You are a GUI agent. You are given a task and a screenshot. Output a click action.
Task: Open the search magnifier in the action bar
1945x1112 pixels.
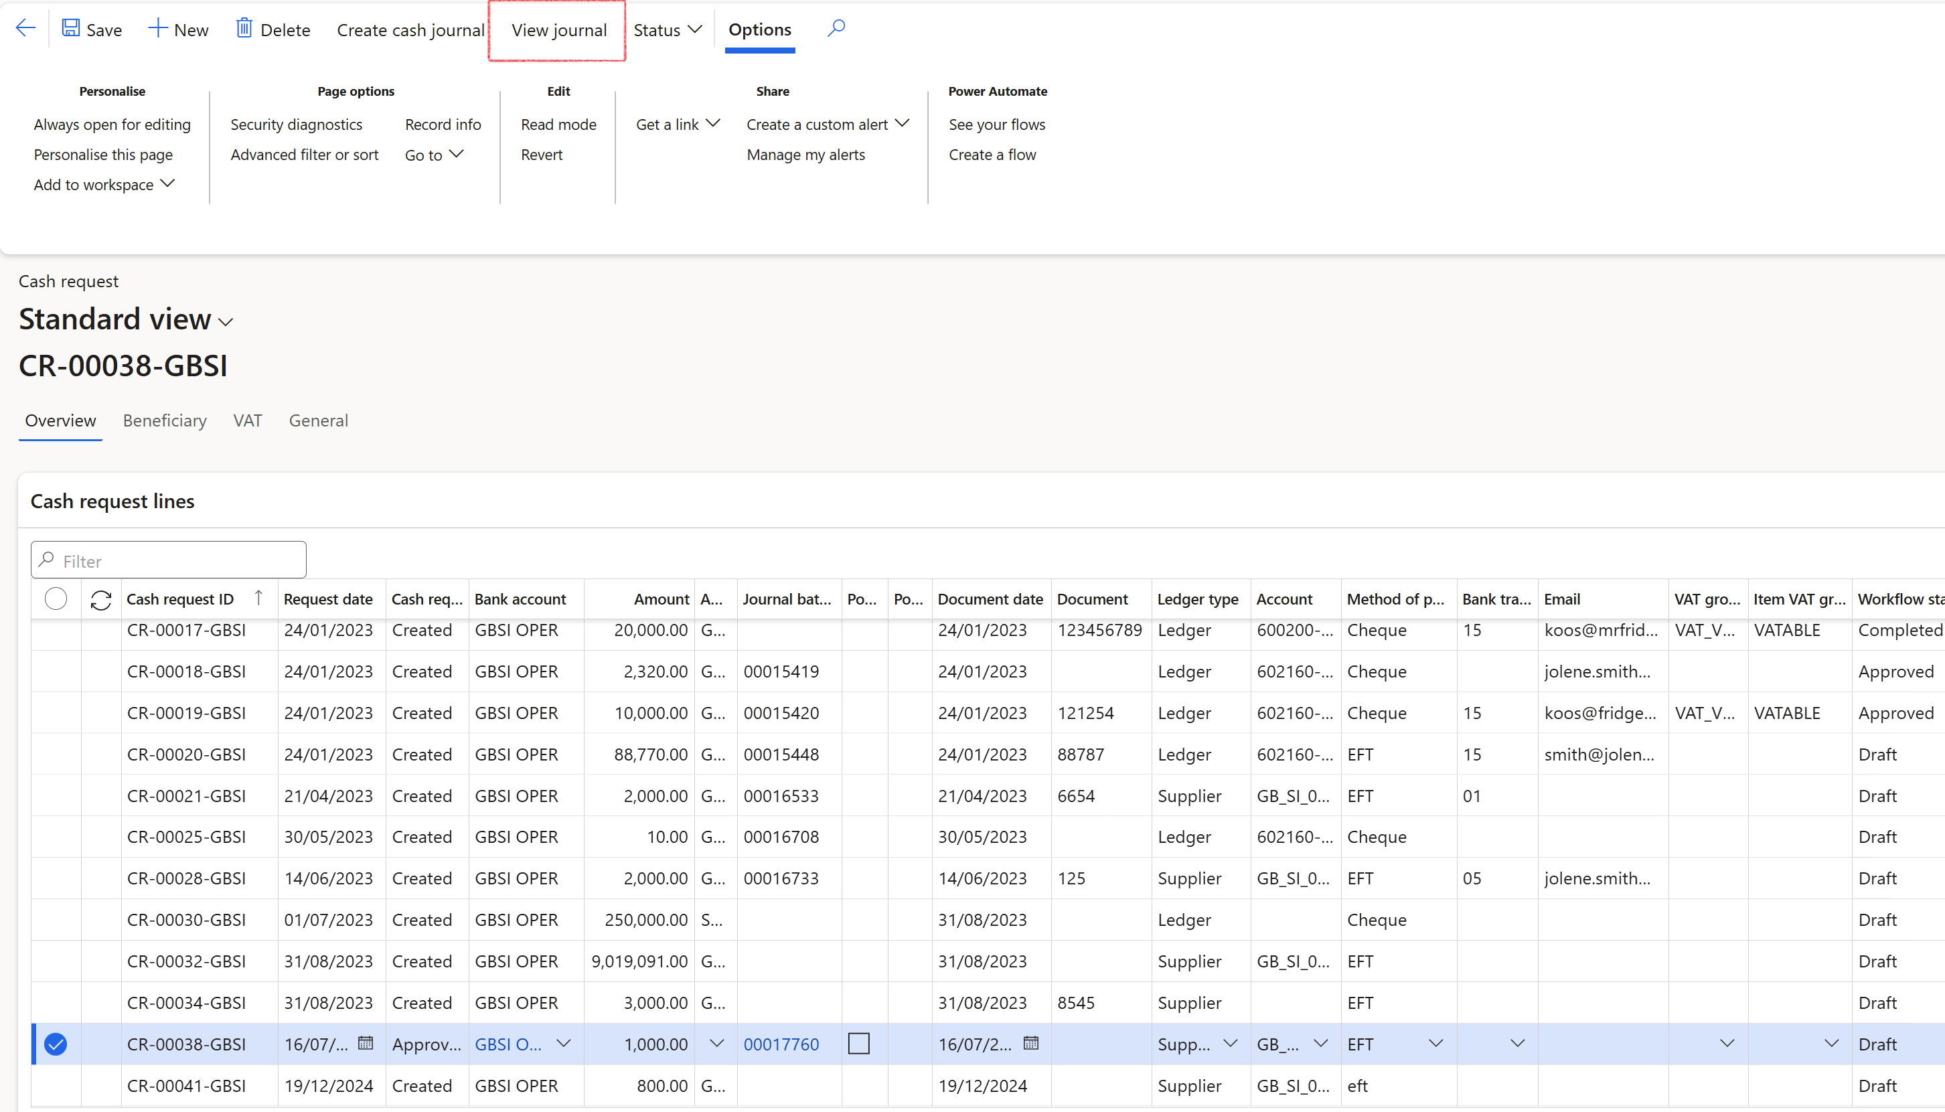tap(836, 29)
